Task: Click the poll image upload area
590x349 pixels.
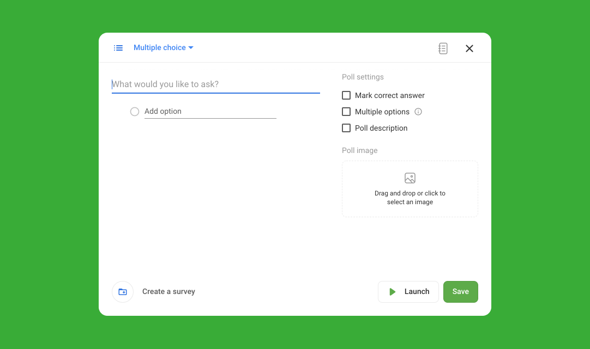Action: click(410, 189)
